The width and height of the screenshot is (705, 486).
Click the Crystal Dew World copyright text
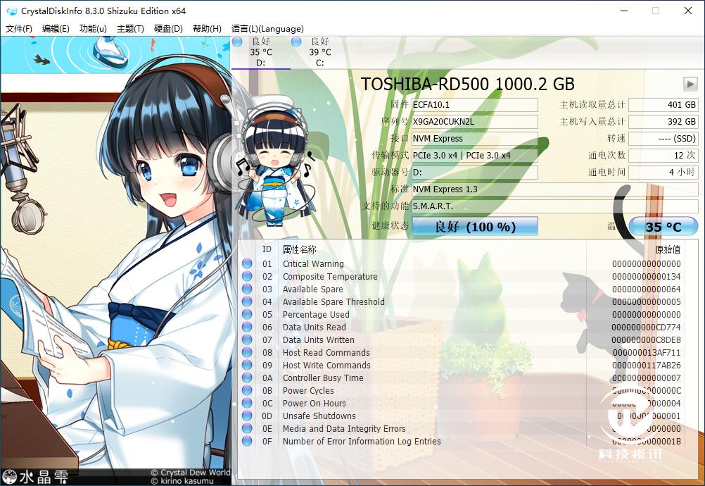pos(190,473)
